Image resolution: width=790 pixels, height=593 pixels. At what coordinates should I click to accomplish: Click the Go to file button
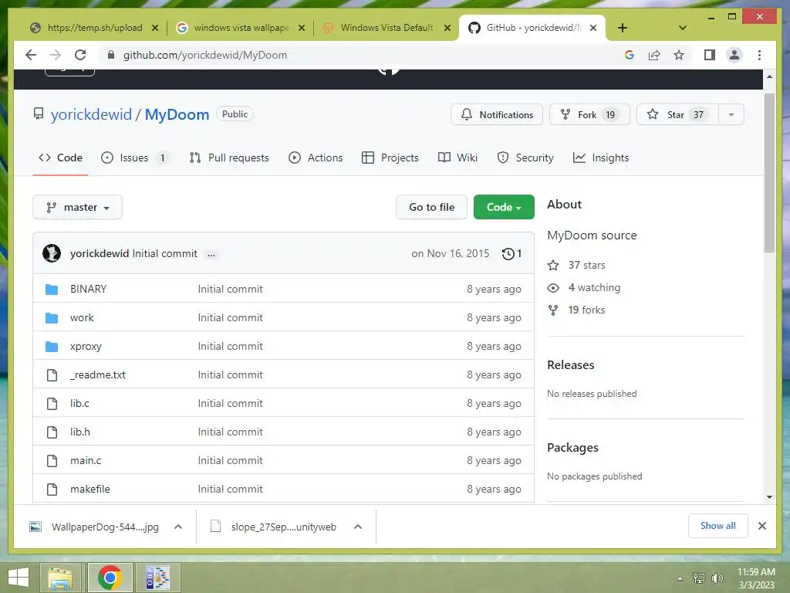pyautogui.click(x=432, y=207)
